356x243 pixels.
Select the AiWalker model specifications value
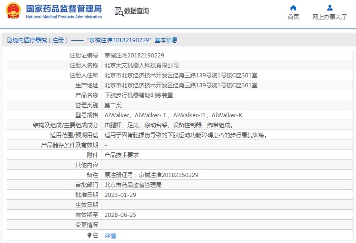pyautogui.click(x=173, y=115)
